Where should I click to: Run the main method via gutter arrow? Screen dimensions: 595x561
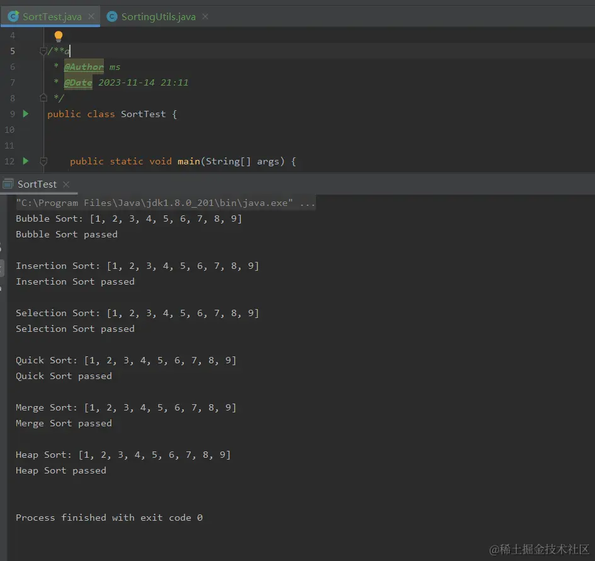tap(25, 161)
